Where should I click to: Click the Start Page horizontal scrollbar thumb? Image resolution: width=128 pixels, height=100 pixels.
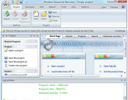point(71,76)
